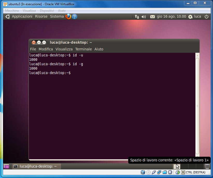Open the VirtualBox Aiuto menu

pos(62,11)
